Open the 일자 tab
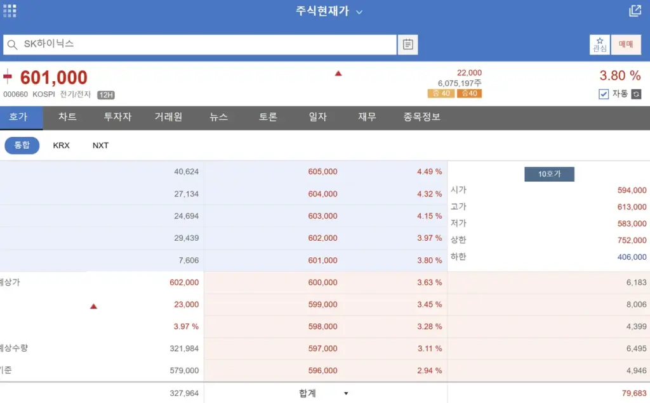Screen dimensions: 650x403 (x=317, y=117)
